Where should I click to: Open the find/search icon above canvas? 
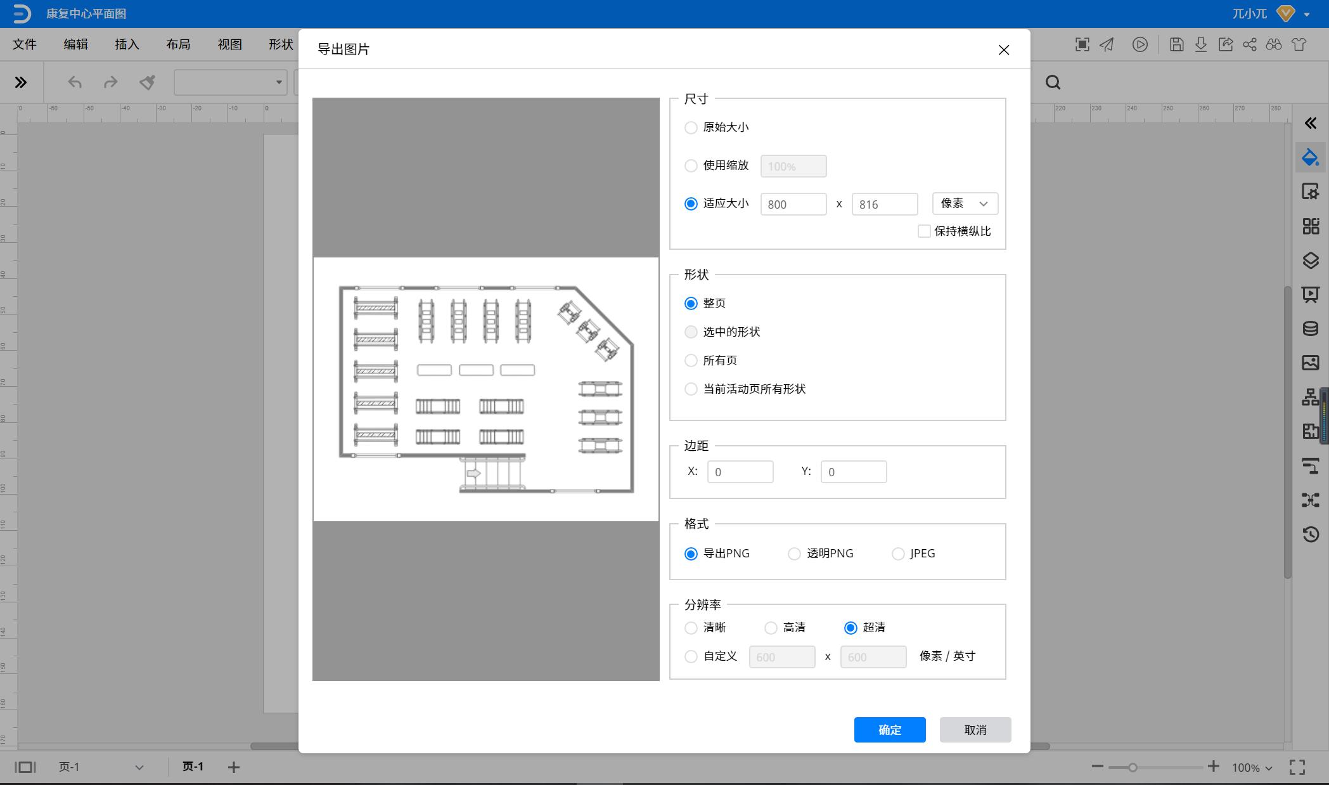tap(1052, 82)
